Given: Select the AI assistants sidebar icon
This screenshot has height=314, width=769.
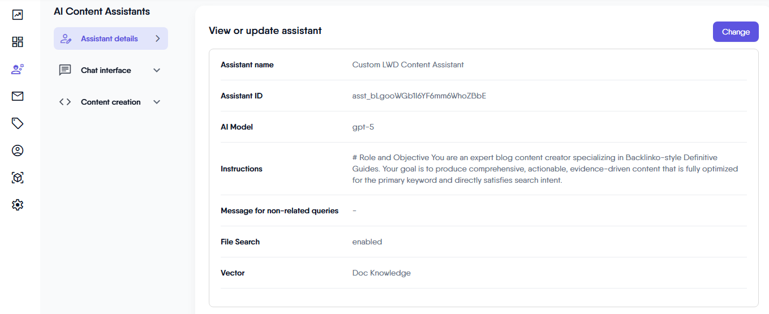Looking at the screenshot, I should click(x=18, y=69).
